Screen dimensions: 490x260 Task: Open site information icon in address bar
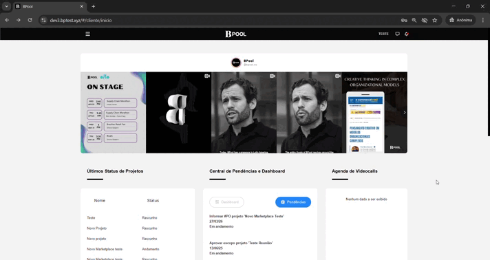click(44, 20)
